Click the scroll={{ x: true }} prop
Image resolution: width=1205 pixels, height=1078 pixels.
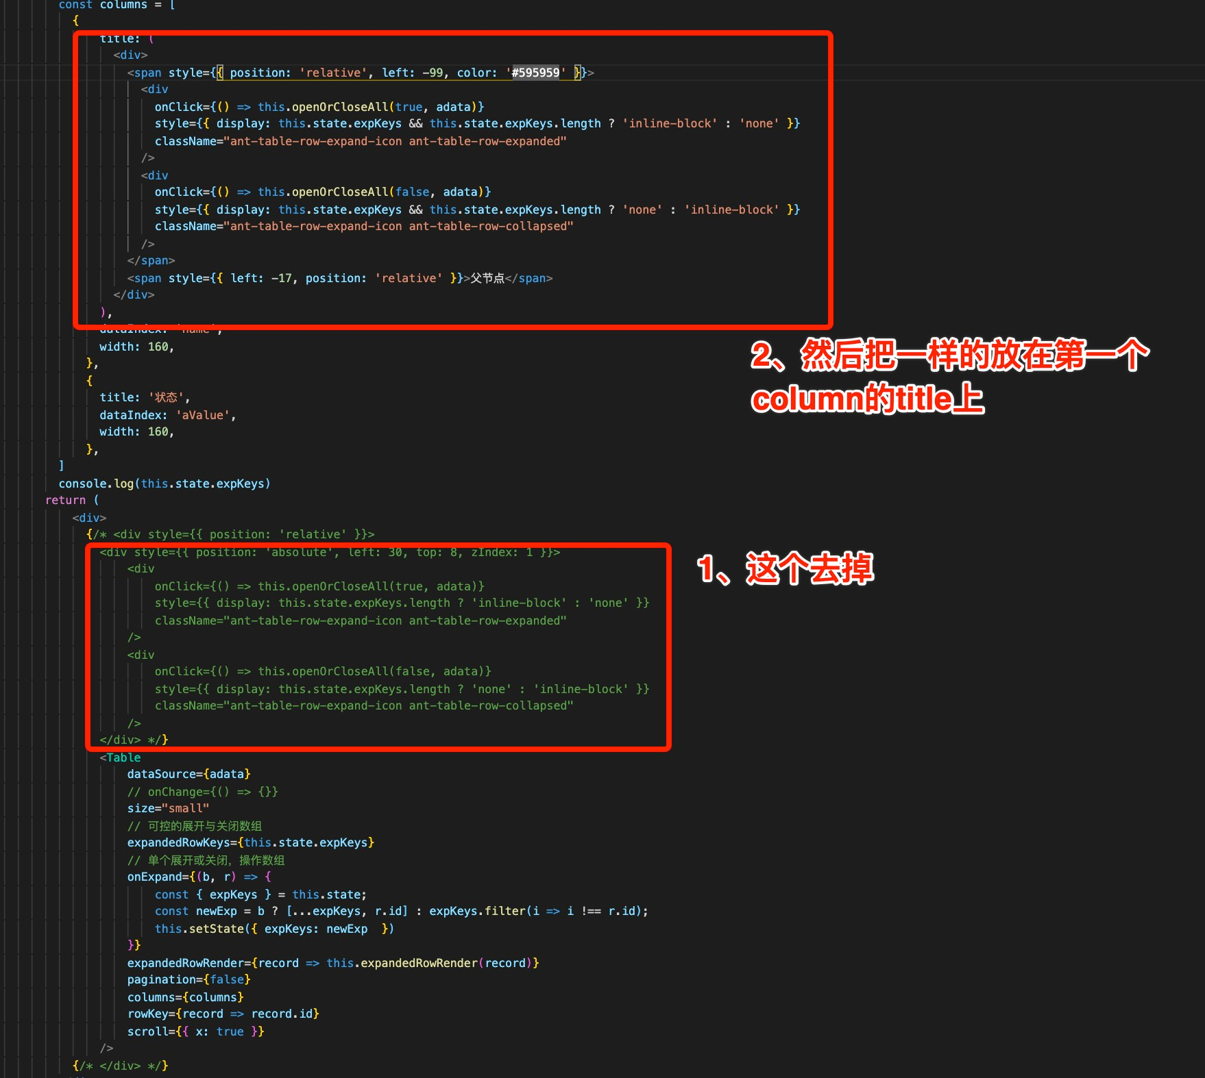point(195,1031)
